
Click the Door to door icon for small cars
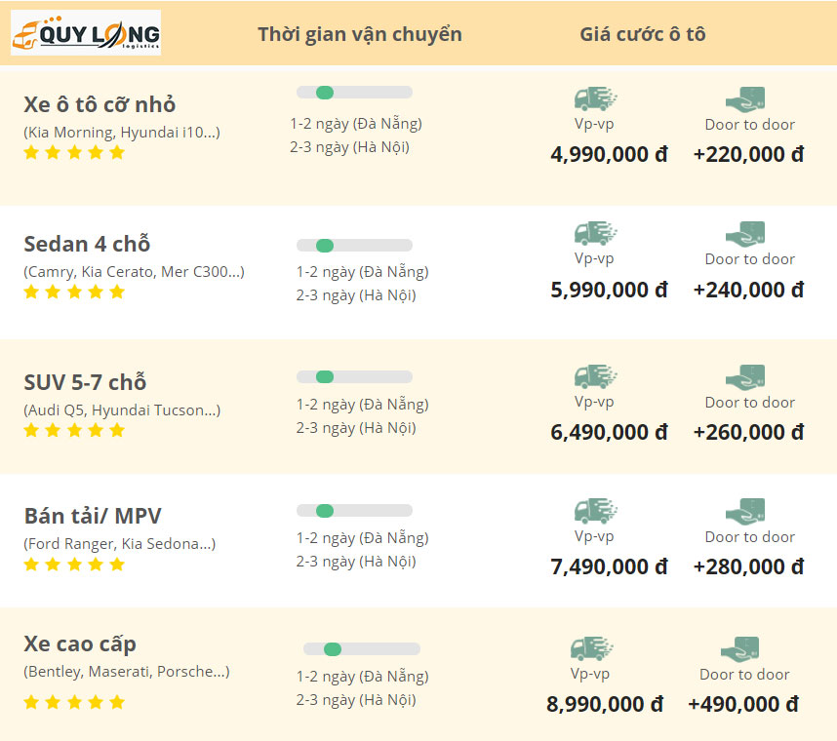745,98
